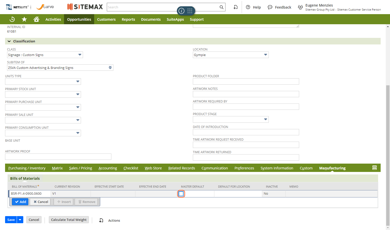The image size is (390, 230).
Task: Open the create new icon beside search
Action: coord(235,7)
